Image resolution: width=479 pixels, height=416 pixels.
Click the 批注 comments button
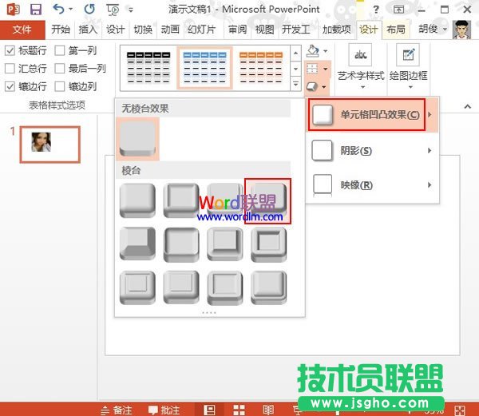[164, 410]
